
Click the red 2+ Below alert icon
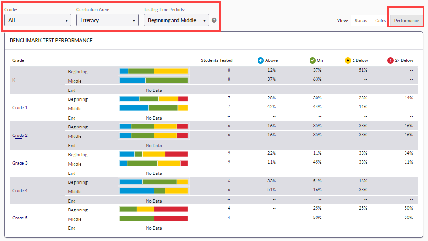(390, 60)
